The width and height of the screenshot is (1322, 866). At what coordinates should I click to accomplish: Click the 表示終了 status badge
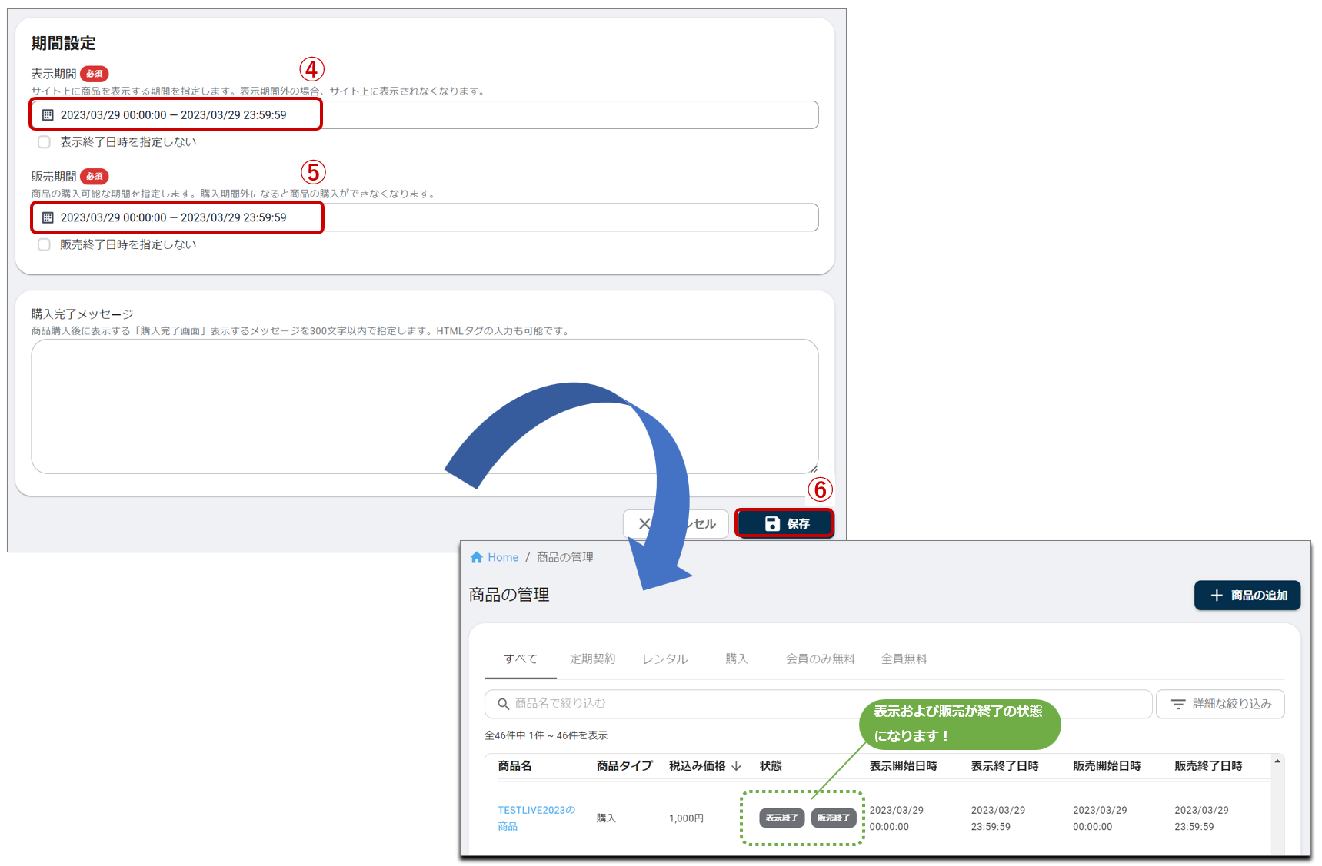(782, 818)
